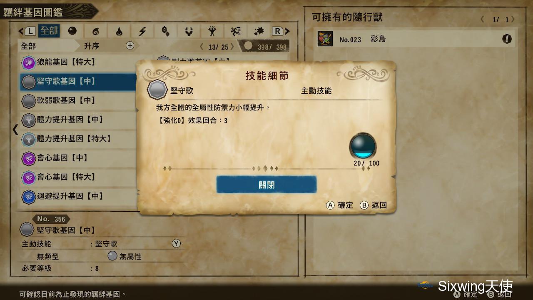Expand sort options with the plus icon
Screen dimensions: 533x300
130,45
